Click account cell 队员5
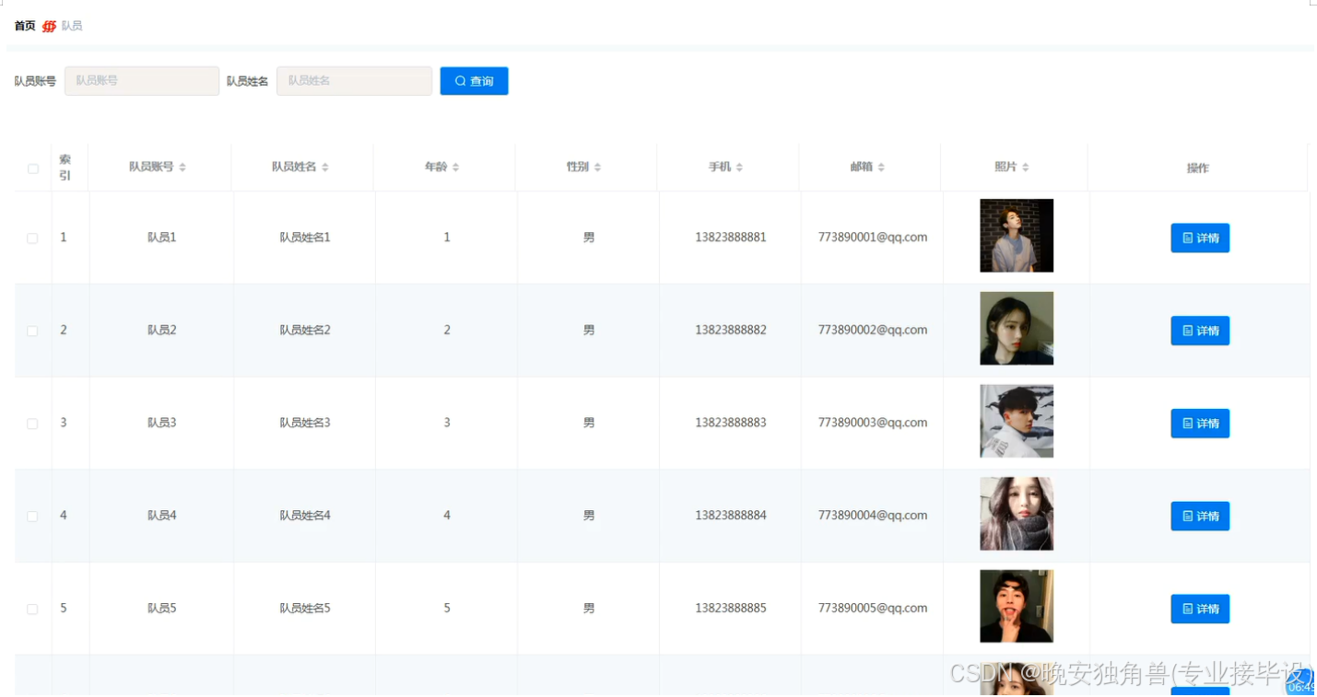Screen dimensions: 1317x697 161,609
